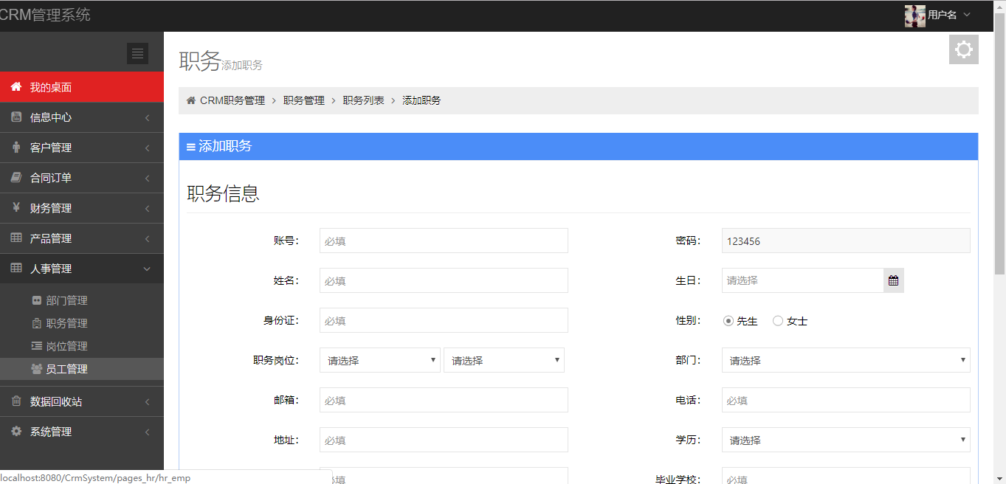Open the settings gear icon
1006x484 pixels.
pyautogui.click(x=964, y=49)
